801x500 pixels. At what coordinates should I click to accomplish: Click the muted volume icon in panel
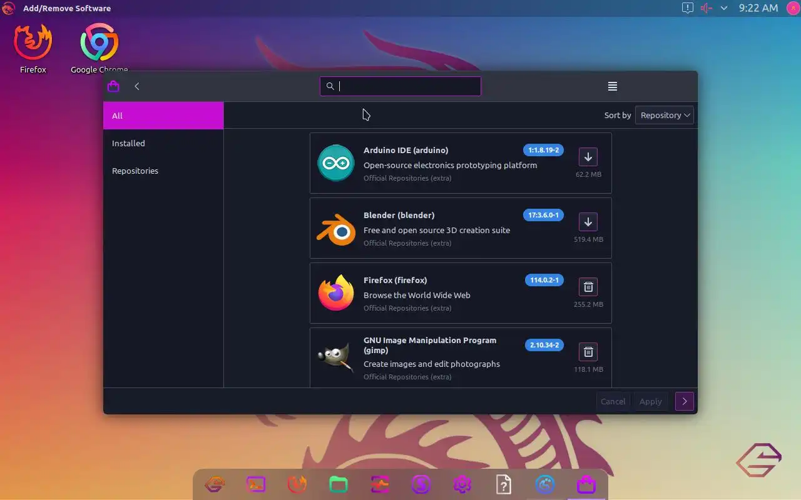(x=707, y=8)
